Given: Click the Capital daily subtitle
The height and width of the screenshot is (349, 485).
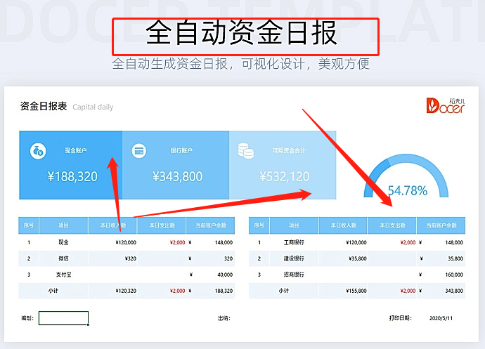Looking at the screenshot, I should tap(93, 107).
